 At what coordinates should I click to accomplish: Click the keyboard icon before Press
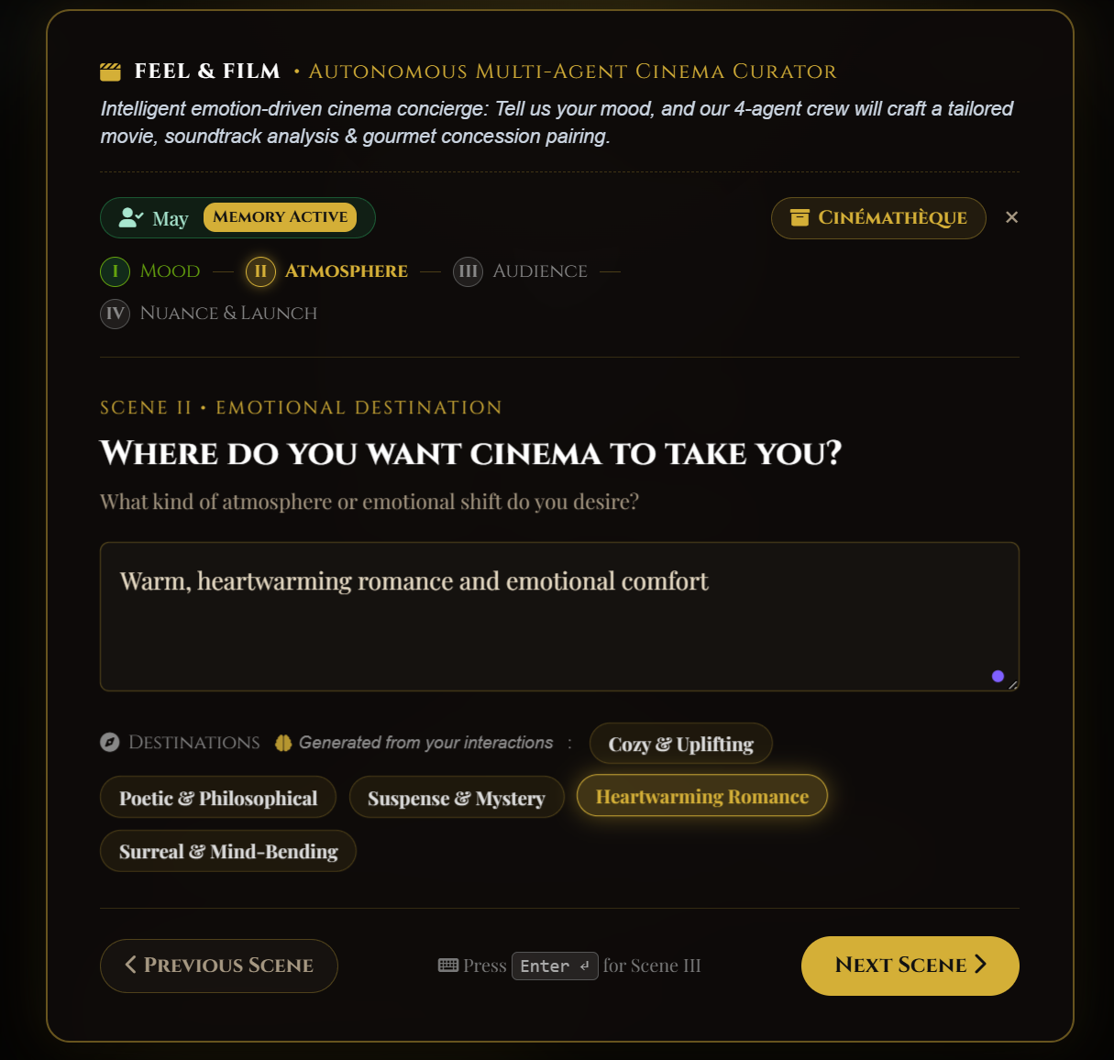pos(448,966)
